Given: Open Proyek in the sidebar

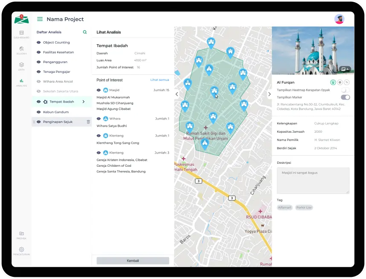Looking at the screenshot, I should [x=21, y=235].
